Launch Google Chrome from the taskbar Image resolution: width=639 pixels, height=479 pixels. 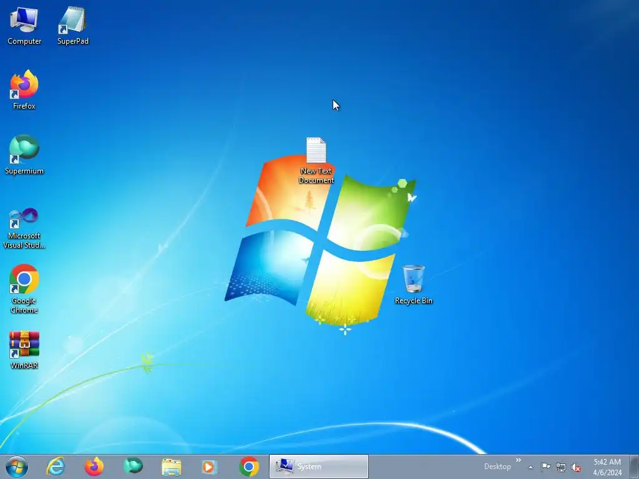(249, 467)
